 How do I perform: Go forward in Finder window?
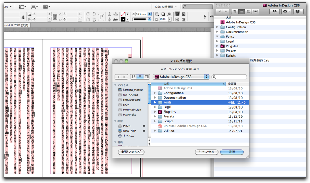point(226,11)
